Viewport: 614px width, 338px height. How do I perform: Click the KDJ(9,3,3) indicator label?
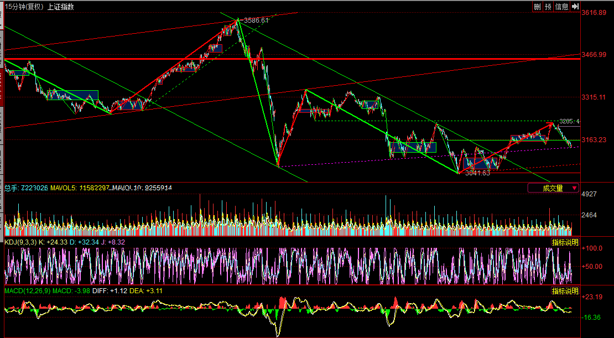20,242
